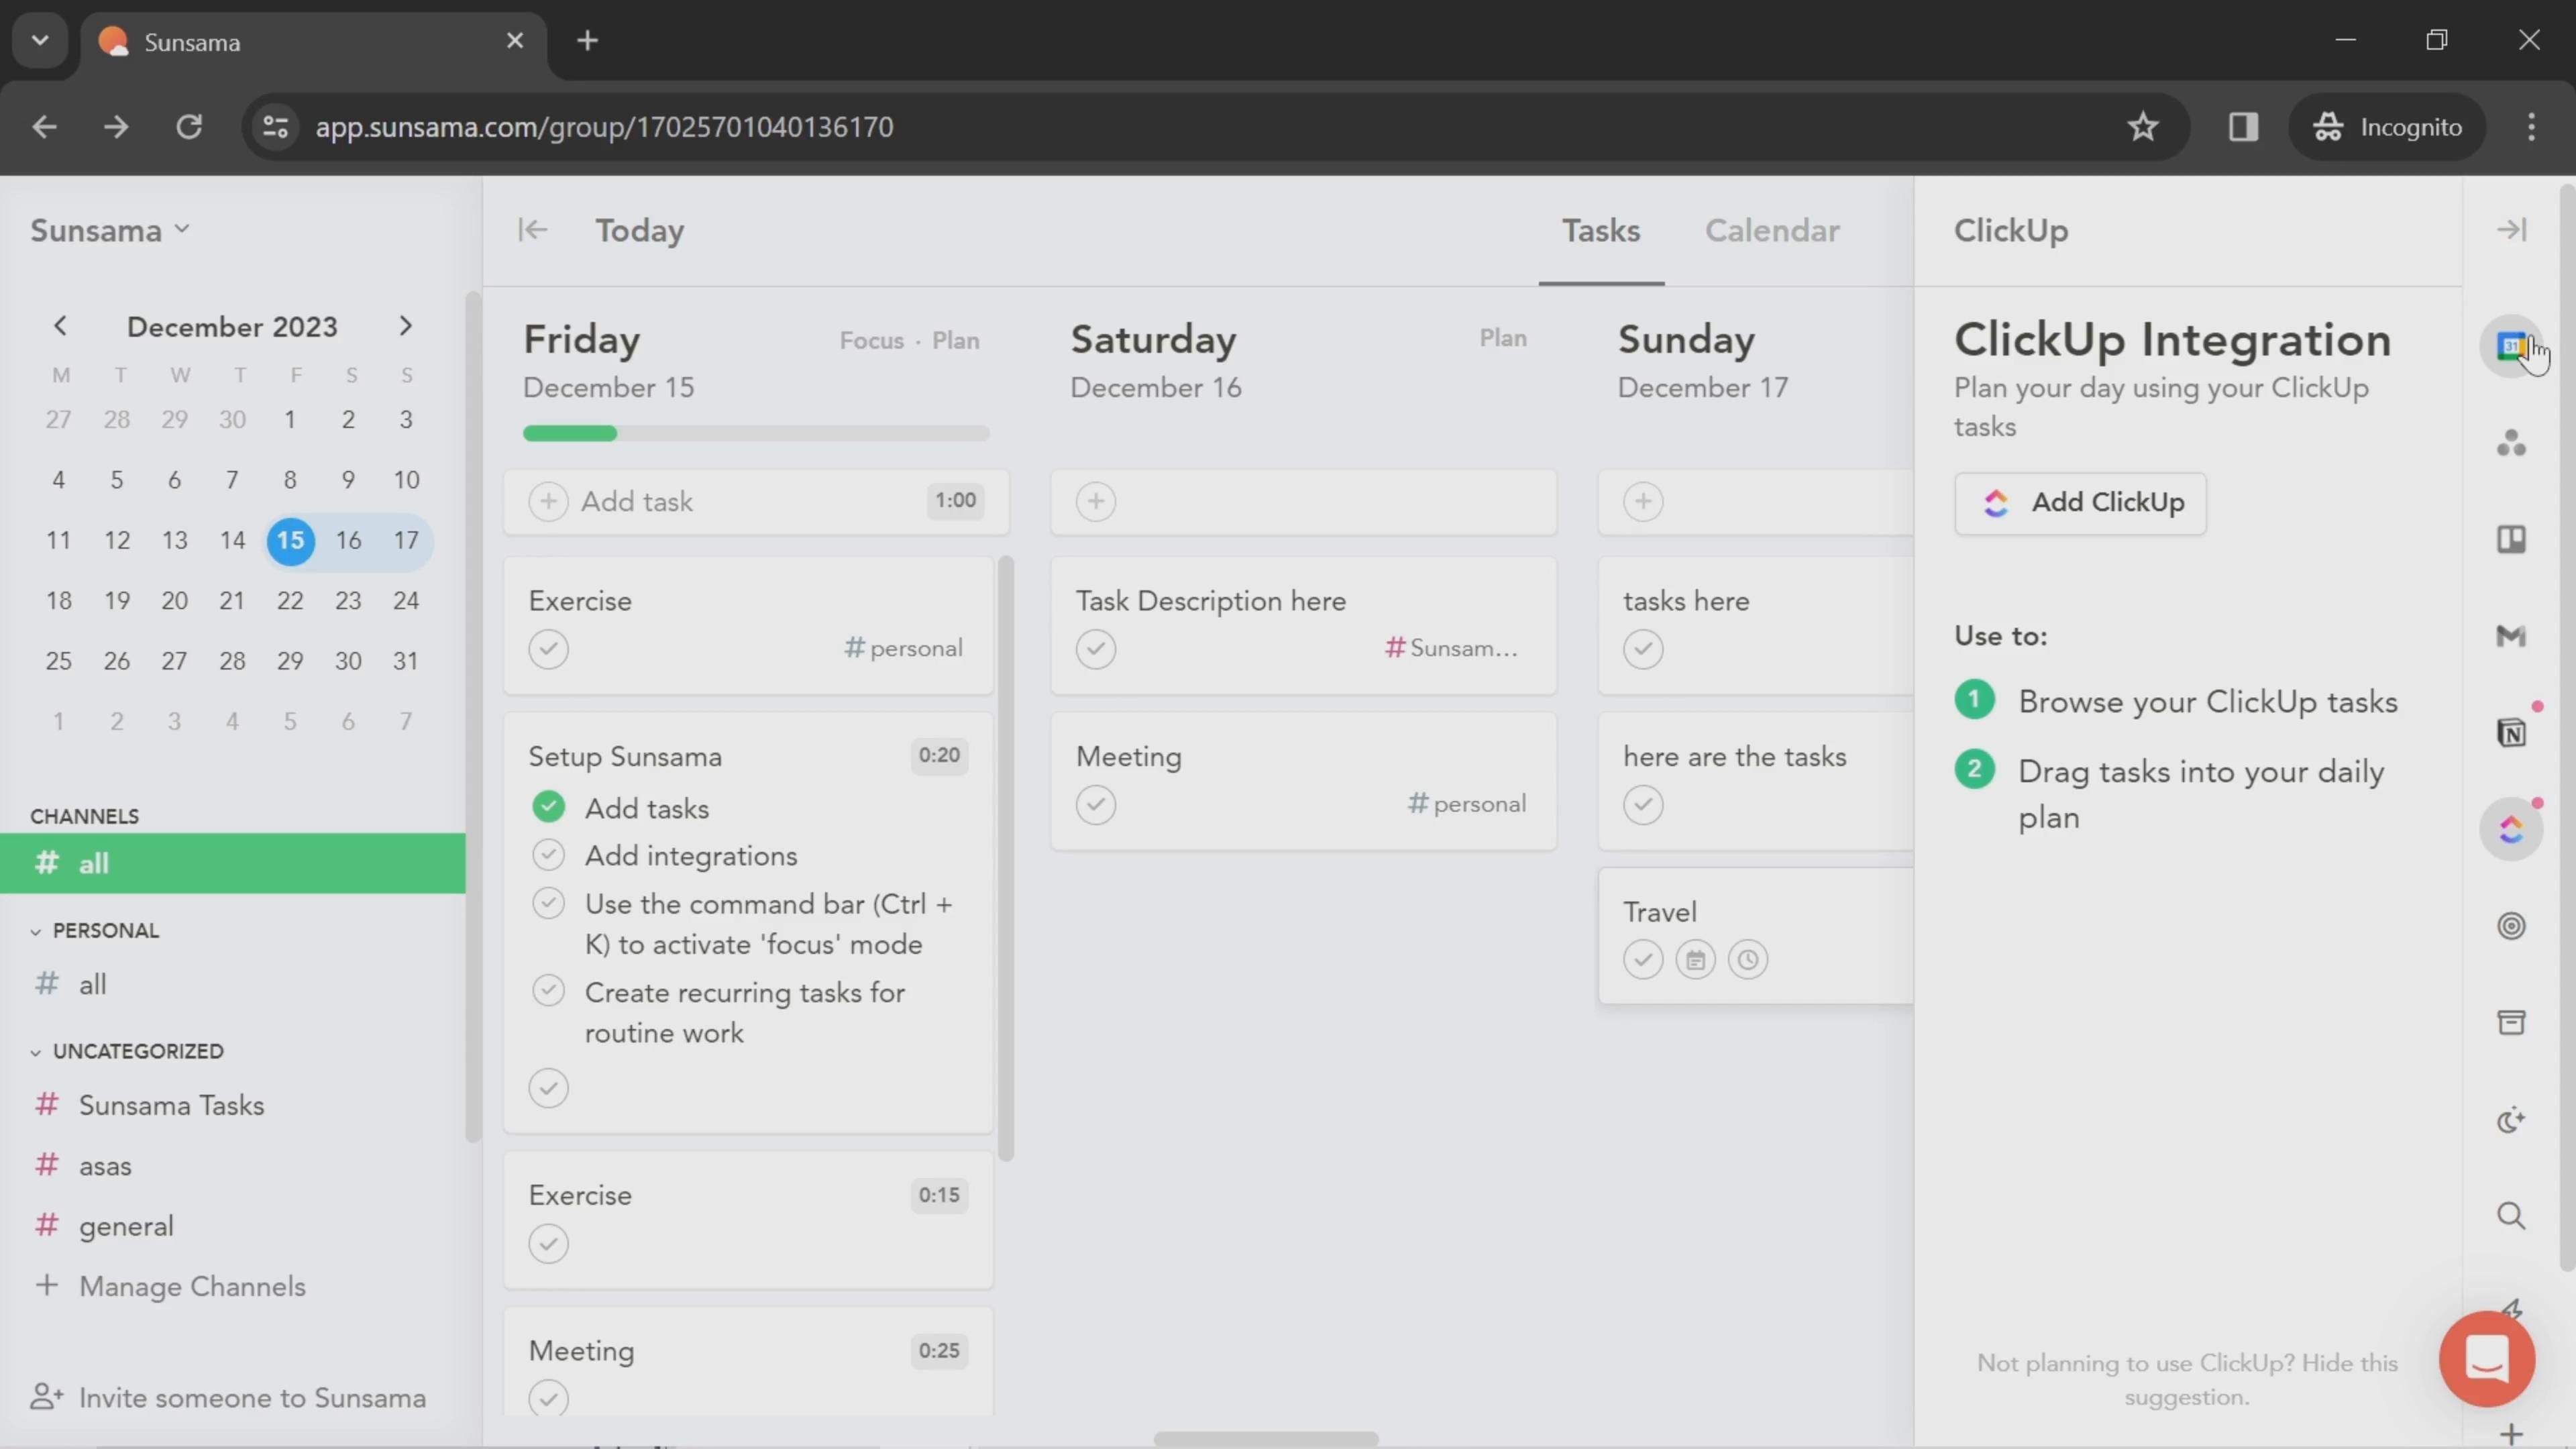This screenshot has height=1449, width=2576.
Task: Complete the Saturday Meeting task
Action: click(x=1095, y=805)
